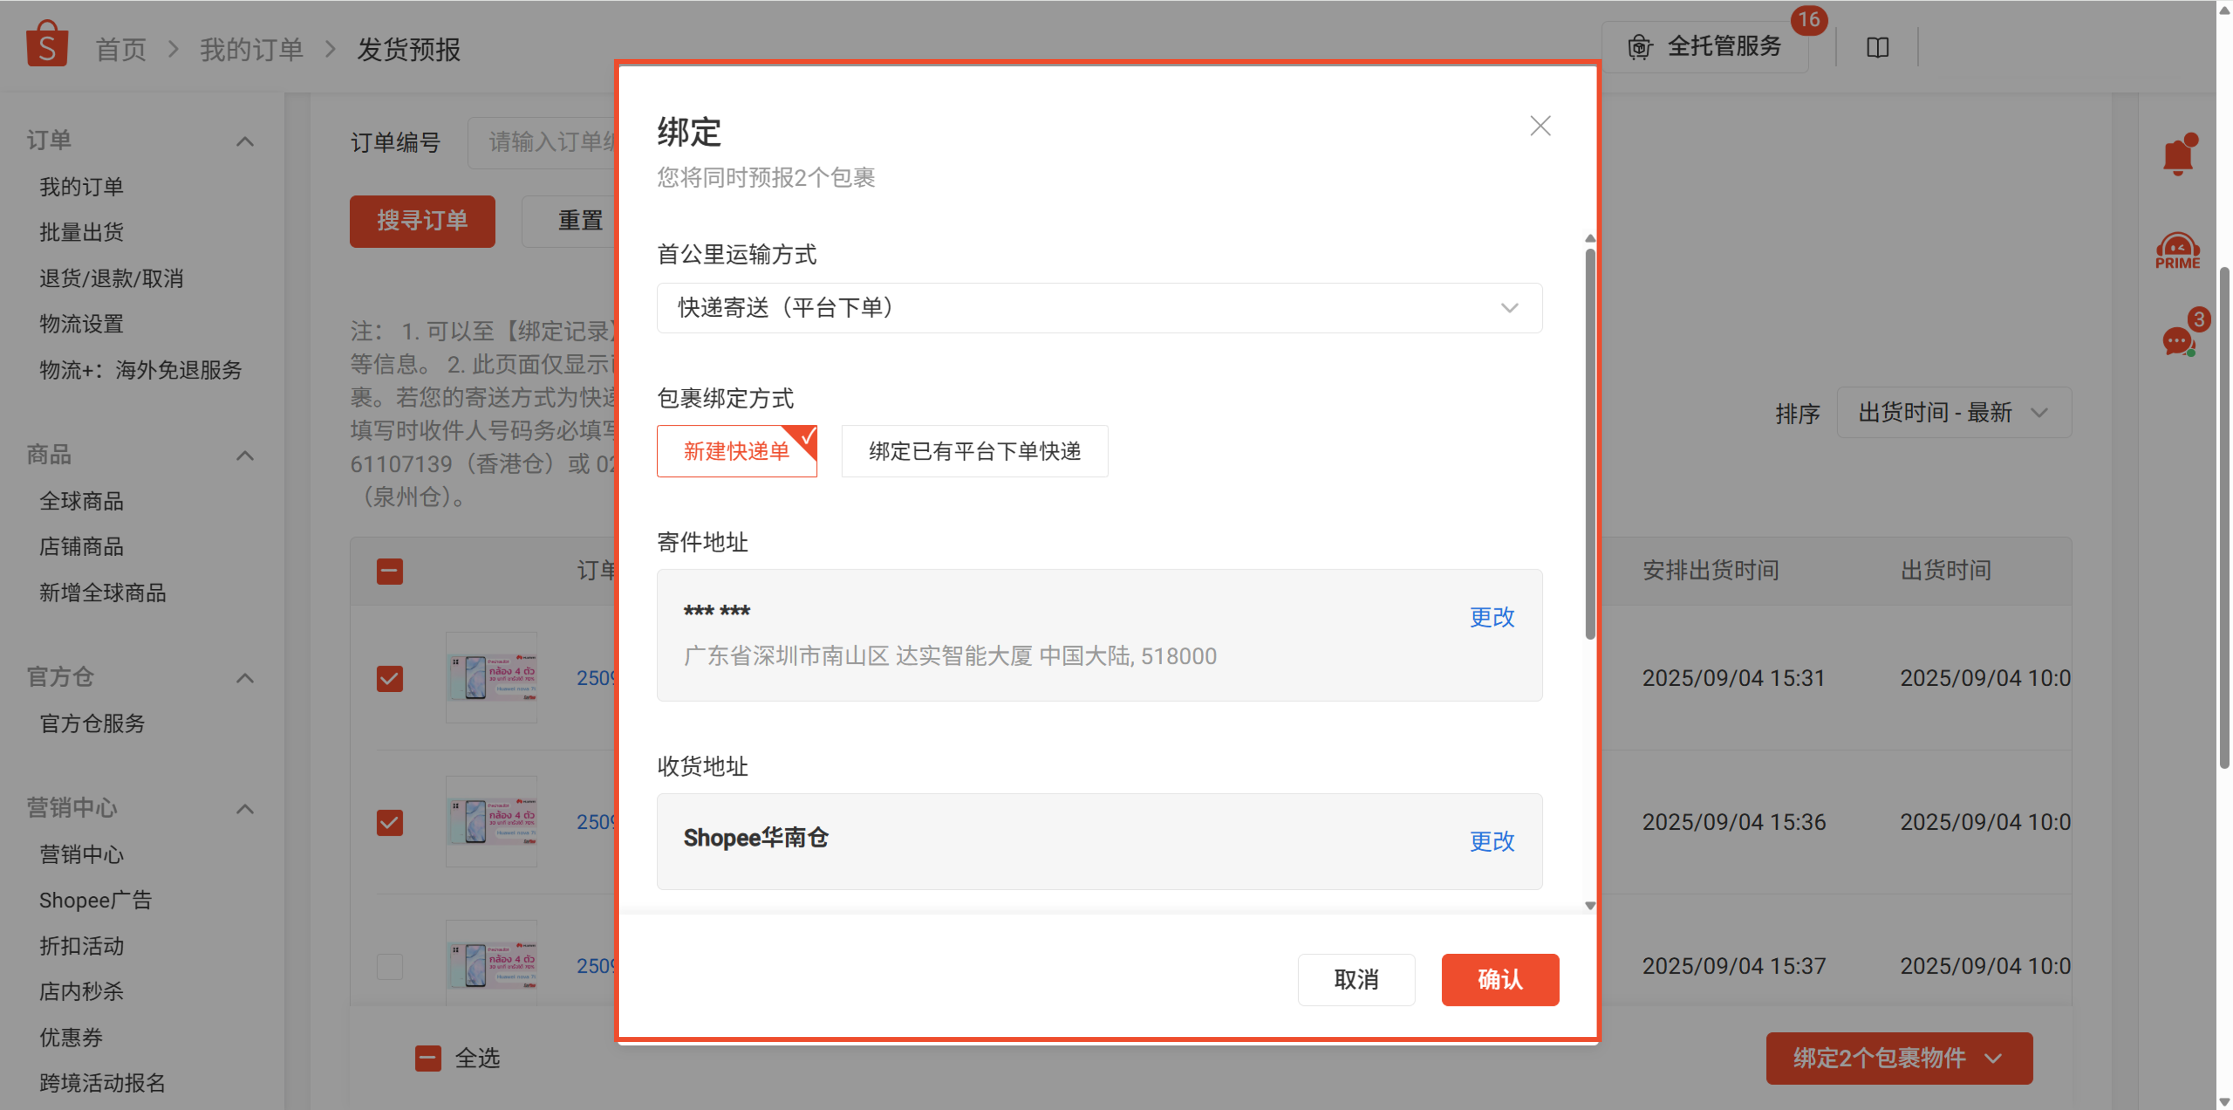Open 店铺商品 in sidebar
This screenshot has height=1110, width=2233.
(x=82, y=546)
